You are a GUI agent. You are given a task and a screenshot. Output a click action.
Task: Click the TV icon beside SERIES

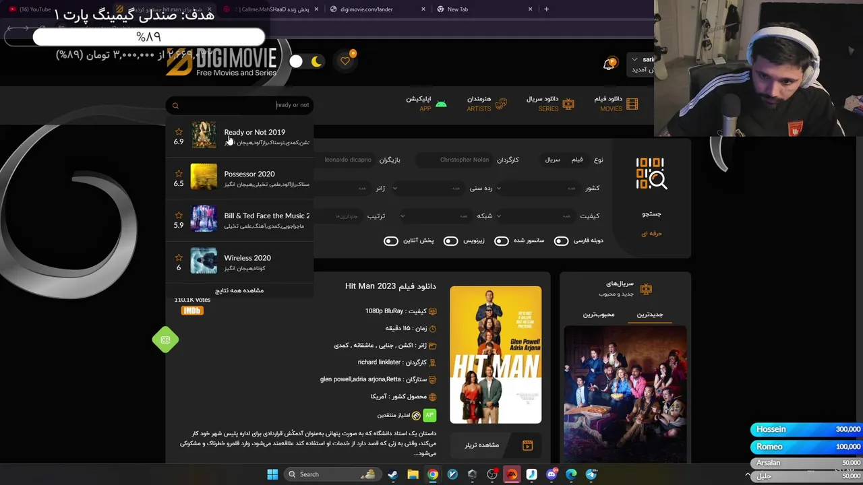click(x=568, y=104)
